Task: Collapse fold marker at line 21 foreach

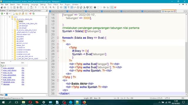Action: 58,38
